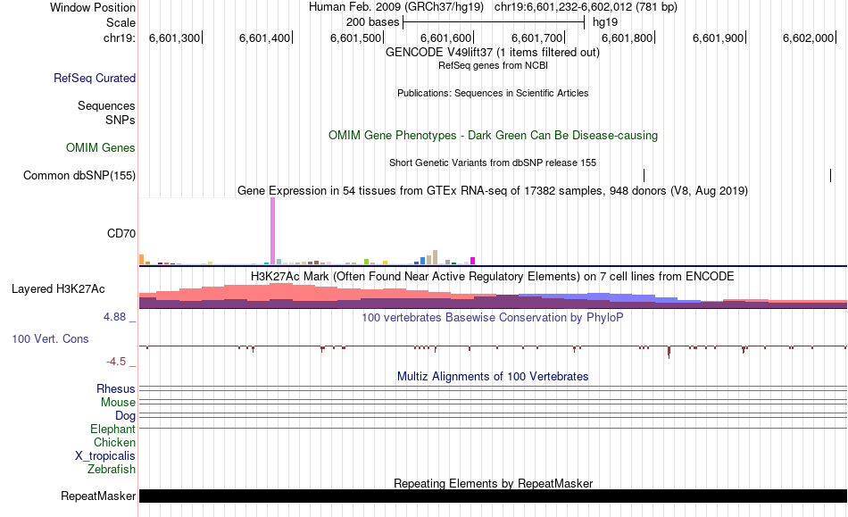Click the 6,601,700 ruler position
Image resolution: width=848 pixels, height=517 pixels.
[537, 38]
